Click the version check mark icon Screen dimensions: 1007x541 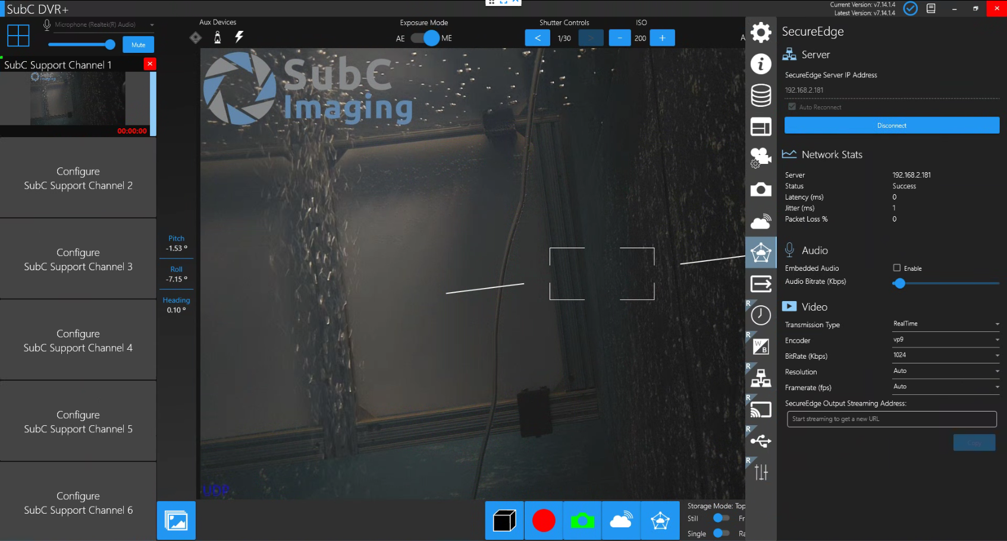910,8
